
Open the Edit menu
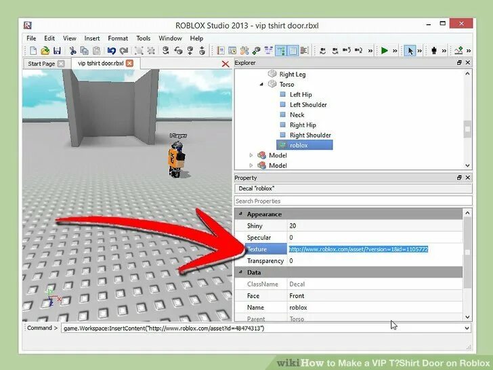pos(49,39)
